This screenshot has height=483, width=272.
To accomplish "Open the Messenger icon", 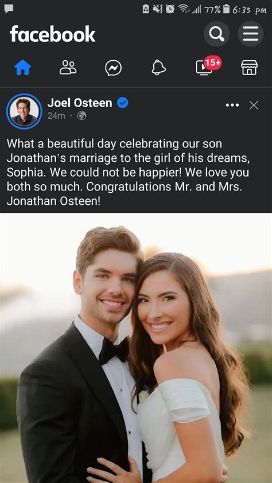I will (114, 68).
